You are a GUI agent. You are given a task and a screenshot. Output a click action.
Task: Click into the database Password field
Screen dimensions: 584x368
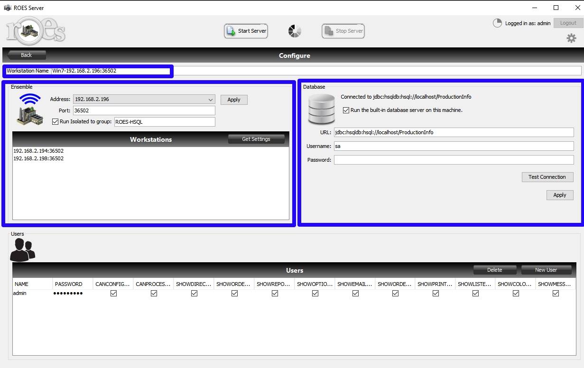pyautogui.click(x=454, y=160)
